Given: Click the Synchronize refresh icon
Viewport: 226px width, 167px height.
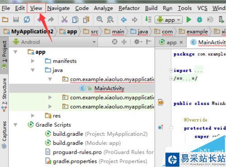Looking at the screenshot, I should tap(27, 19).
